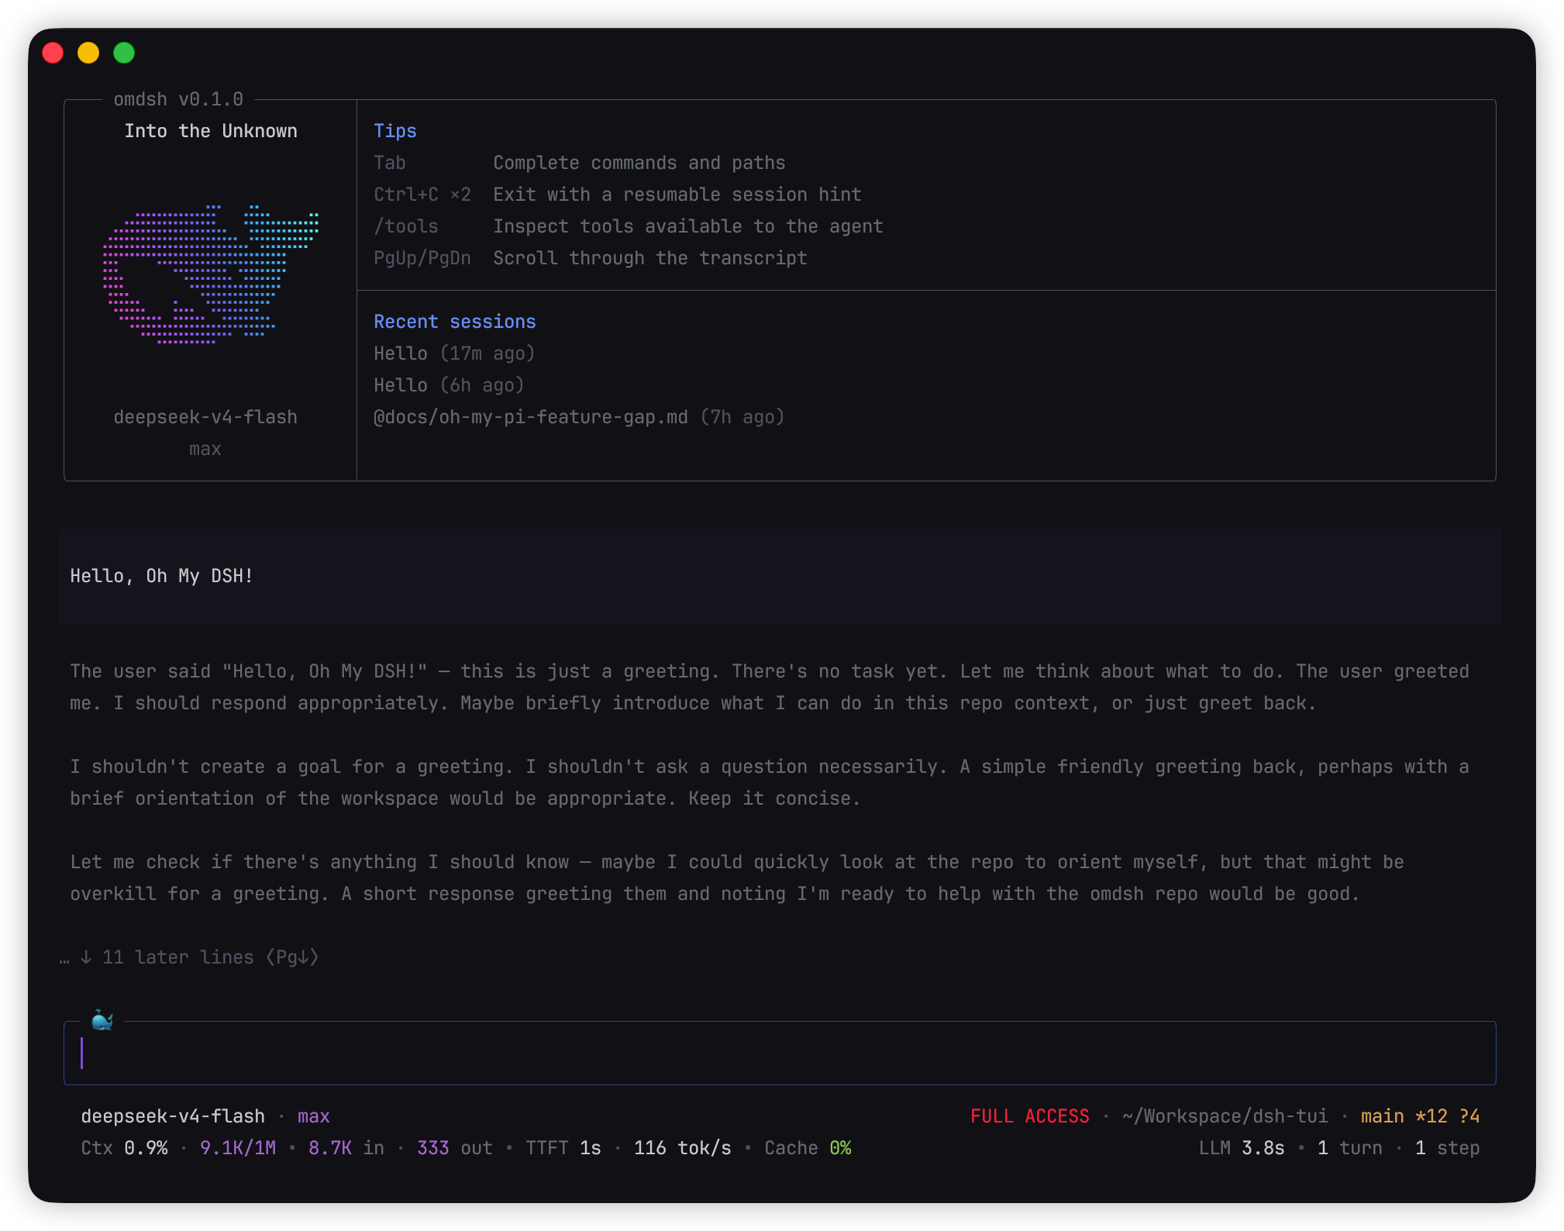1564x1231 pixels.
Task: Click the 'Recent sessions' heading
Action: (x=455, y=322)
